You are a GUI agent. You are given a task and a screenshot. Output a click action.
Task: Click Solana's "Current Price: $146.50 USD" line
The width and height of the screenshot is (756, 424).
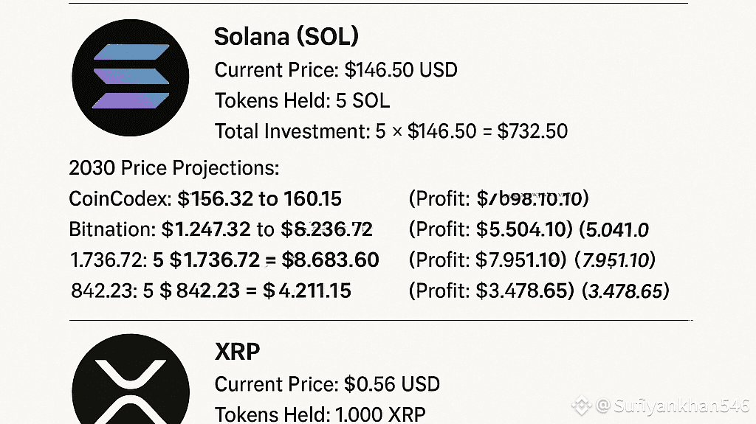click(x=336, y=70)
